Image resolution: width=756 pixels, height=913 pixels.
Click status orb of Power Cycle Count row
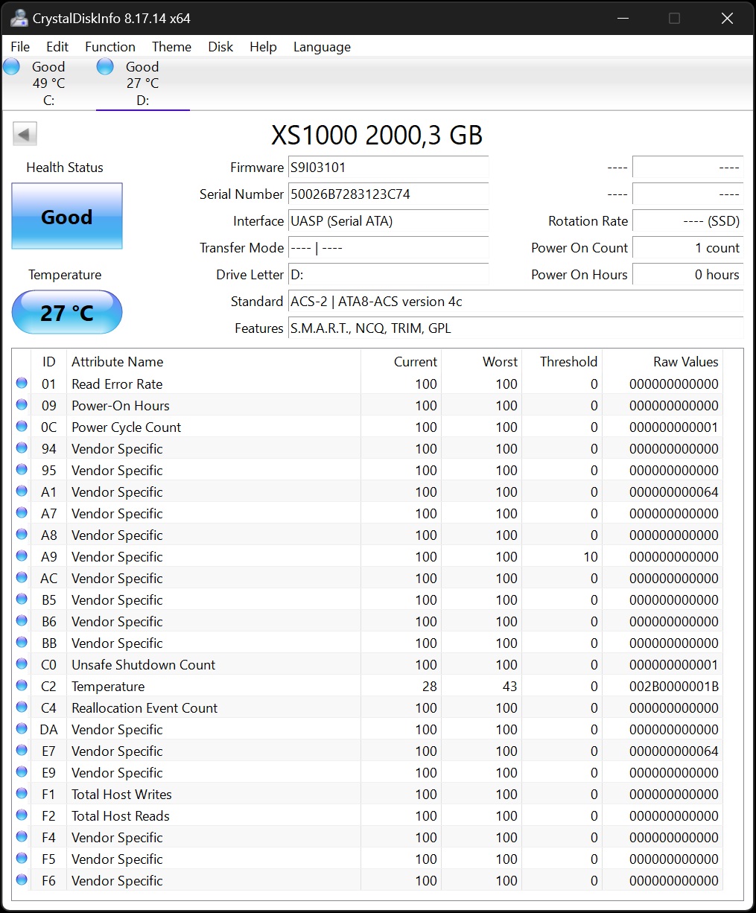(x=22, y=427)
